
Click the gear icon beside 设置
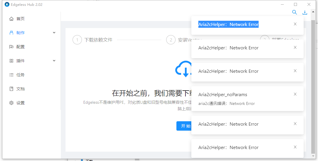click(x=11, y=103)
